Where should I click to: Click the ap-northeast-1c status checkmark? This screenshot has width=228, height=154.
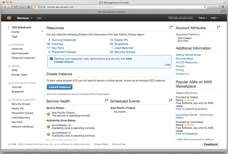[48, 134]
